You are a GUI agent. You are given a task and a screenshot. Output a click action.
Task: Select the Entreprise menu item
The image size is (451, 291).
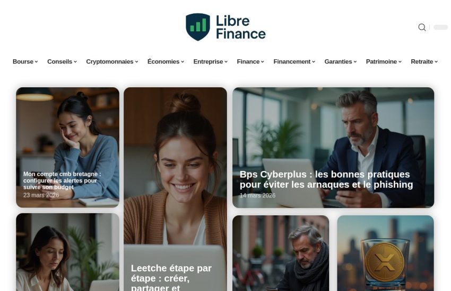point(211,62)
